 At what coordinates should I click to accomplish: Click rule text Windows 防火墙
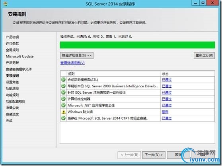[x=80, y=112]
